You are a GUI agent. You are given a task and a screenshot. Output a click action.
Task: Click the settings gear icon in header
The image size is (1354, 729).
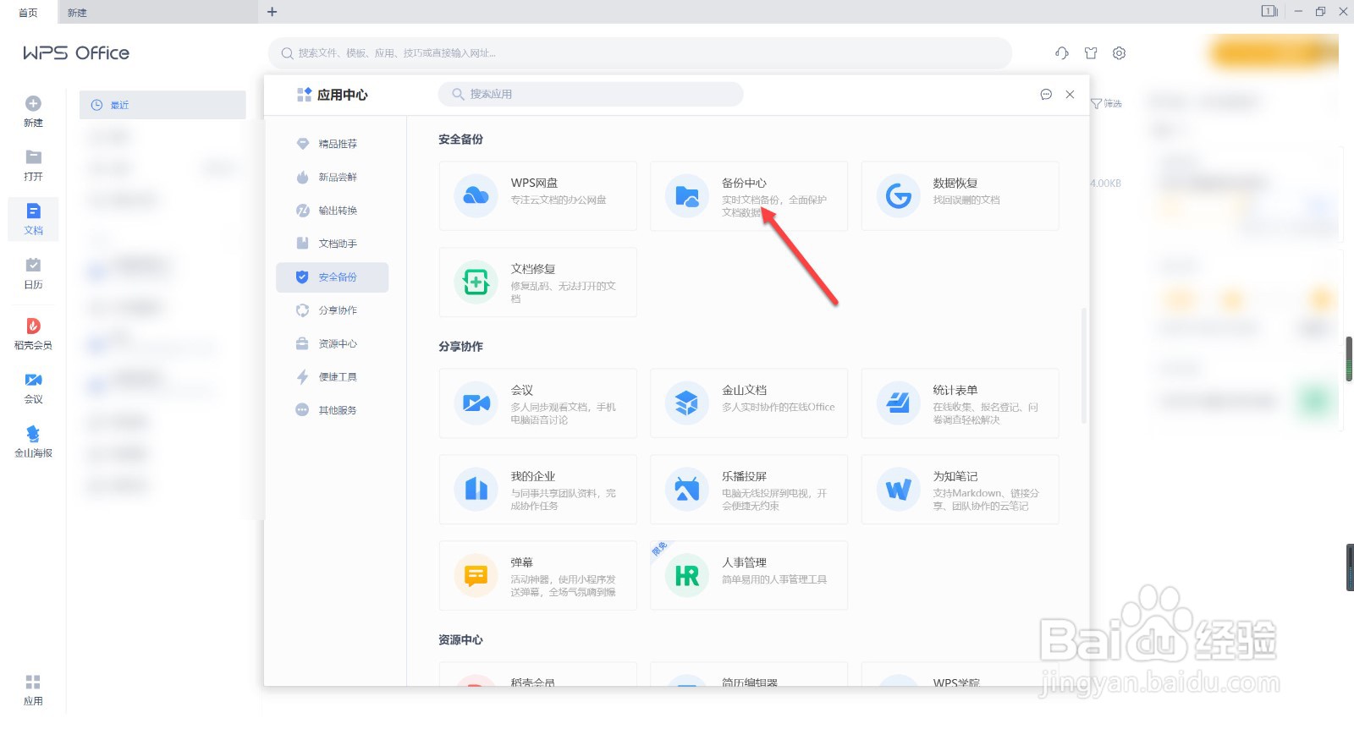[x=1119, y=53]
